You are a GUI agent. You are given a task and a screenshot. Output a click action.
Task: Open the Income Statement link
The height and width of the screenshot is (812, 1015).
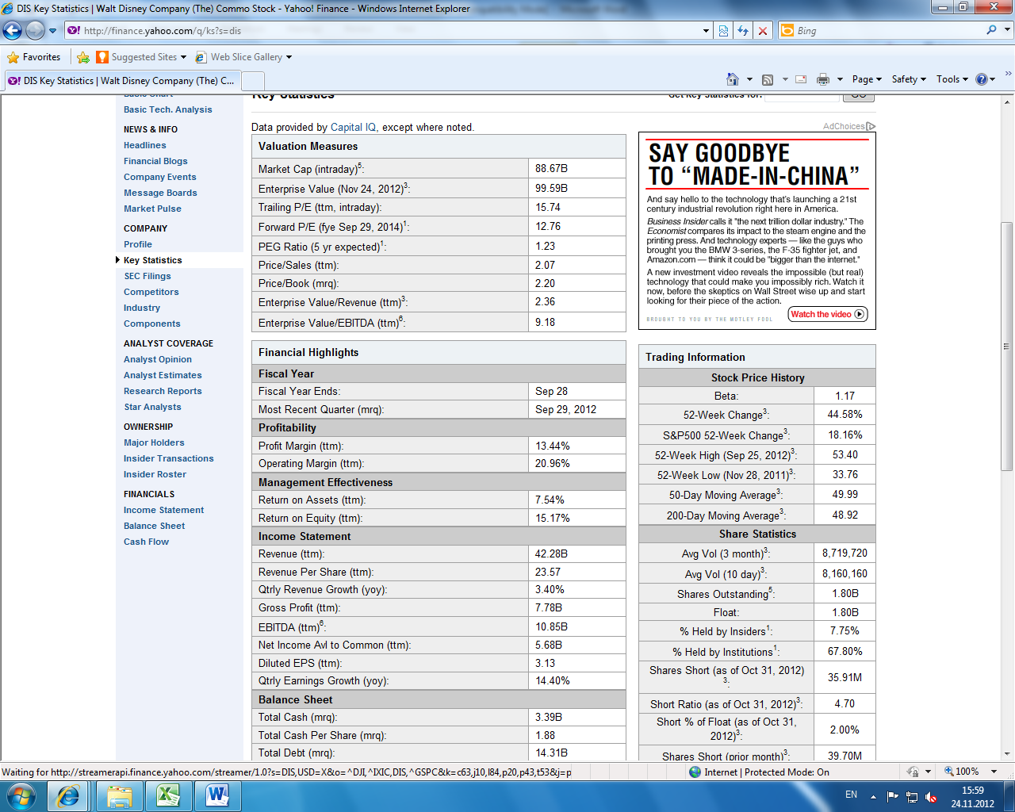[164, 510]
